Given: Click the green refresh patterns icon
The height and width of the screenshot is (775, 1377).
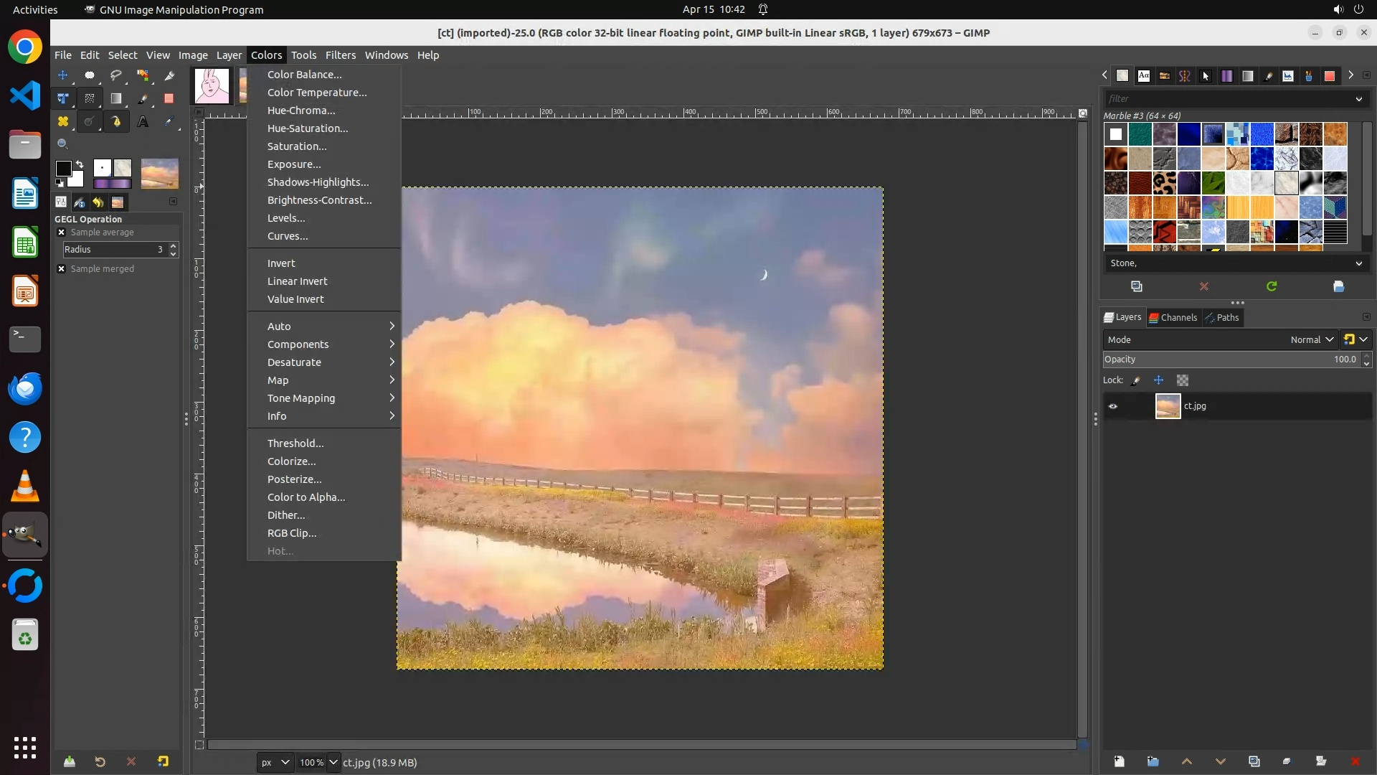Looking at the screenshot, I should [x=1272, y=286].
